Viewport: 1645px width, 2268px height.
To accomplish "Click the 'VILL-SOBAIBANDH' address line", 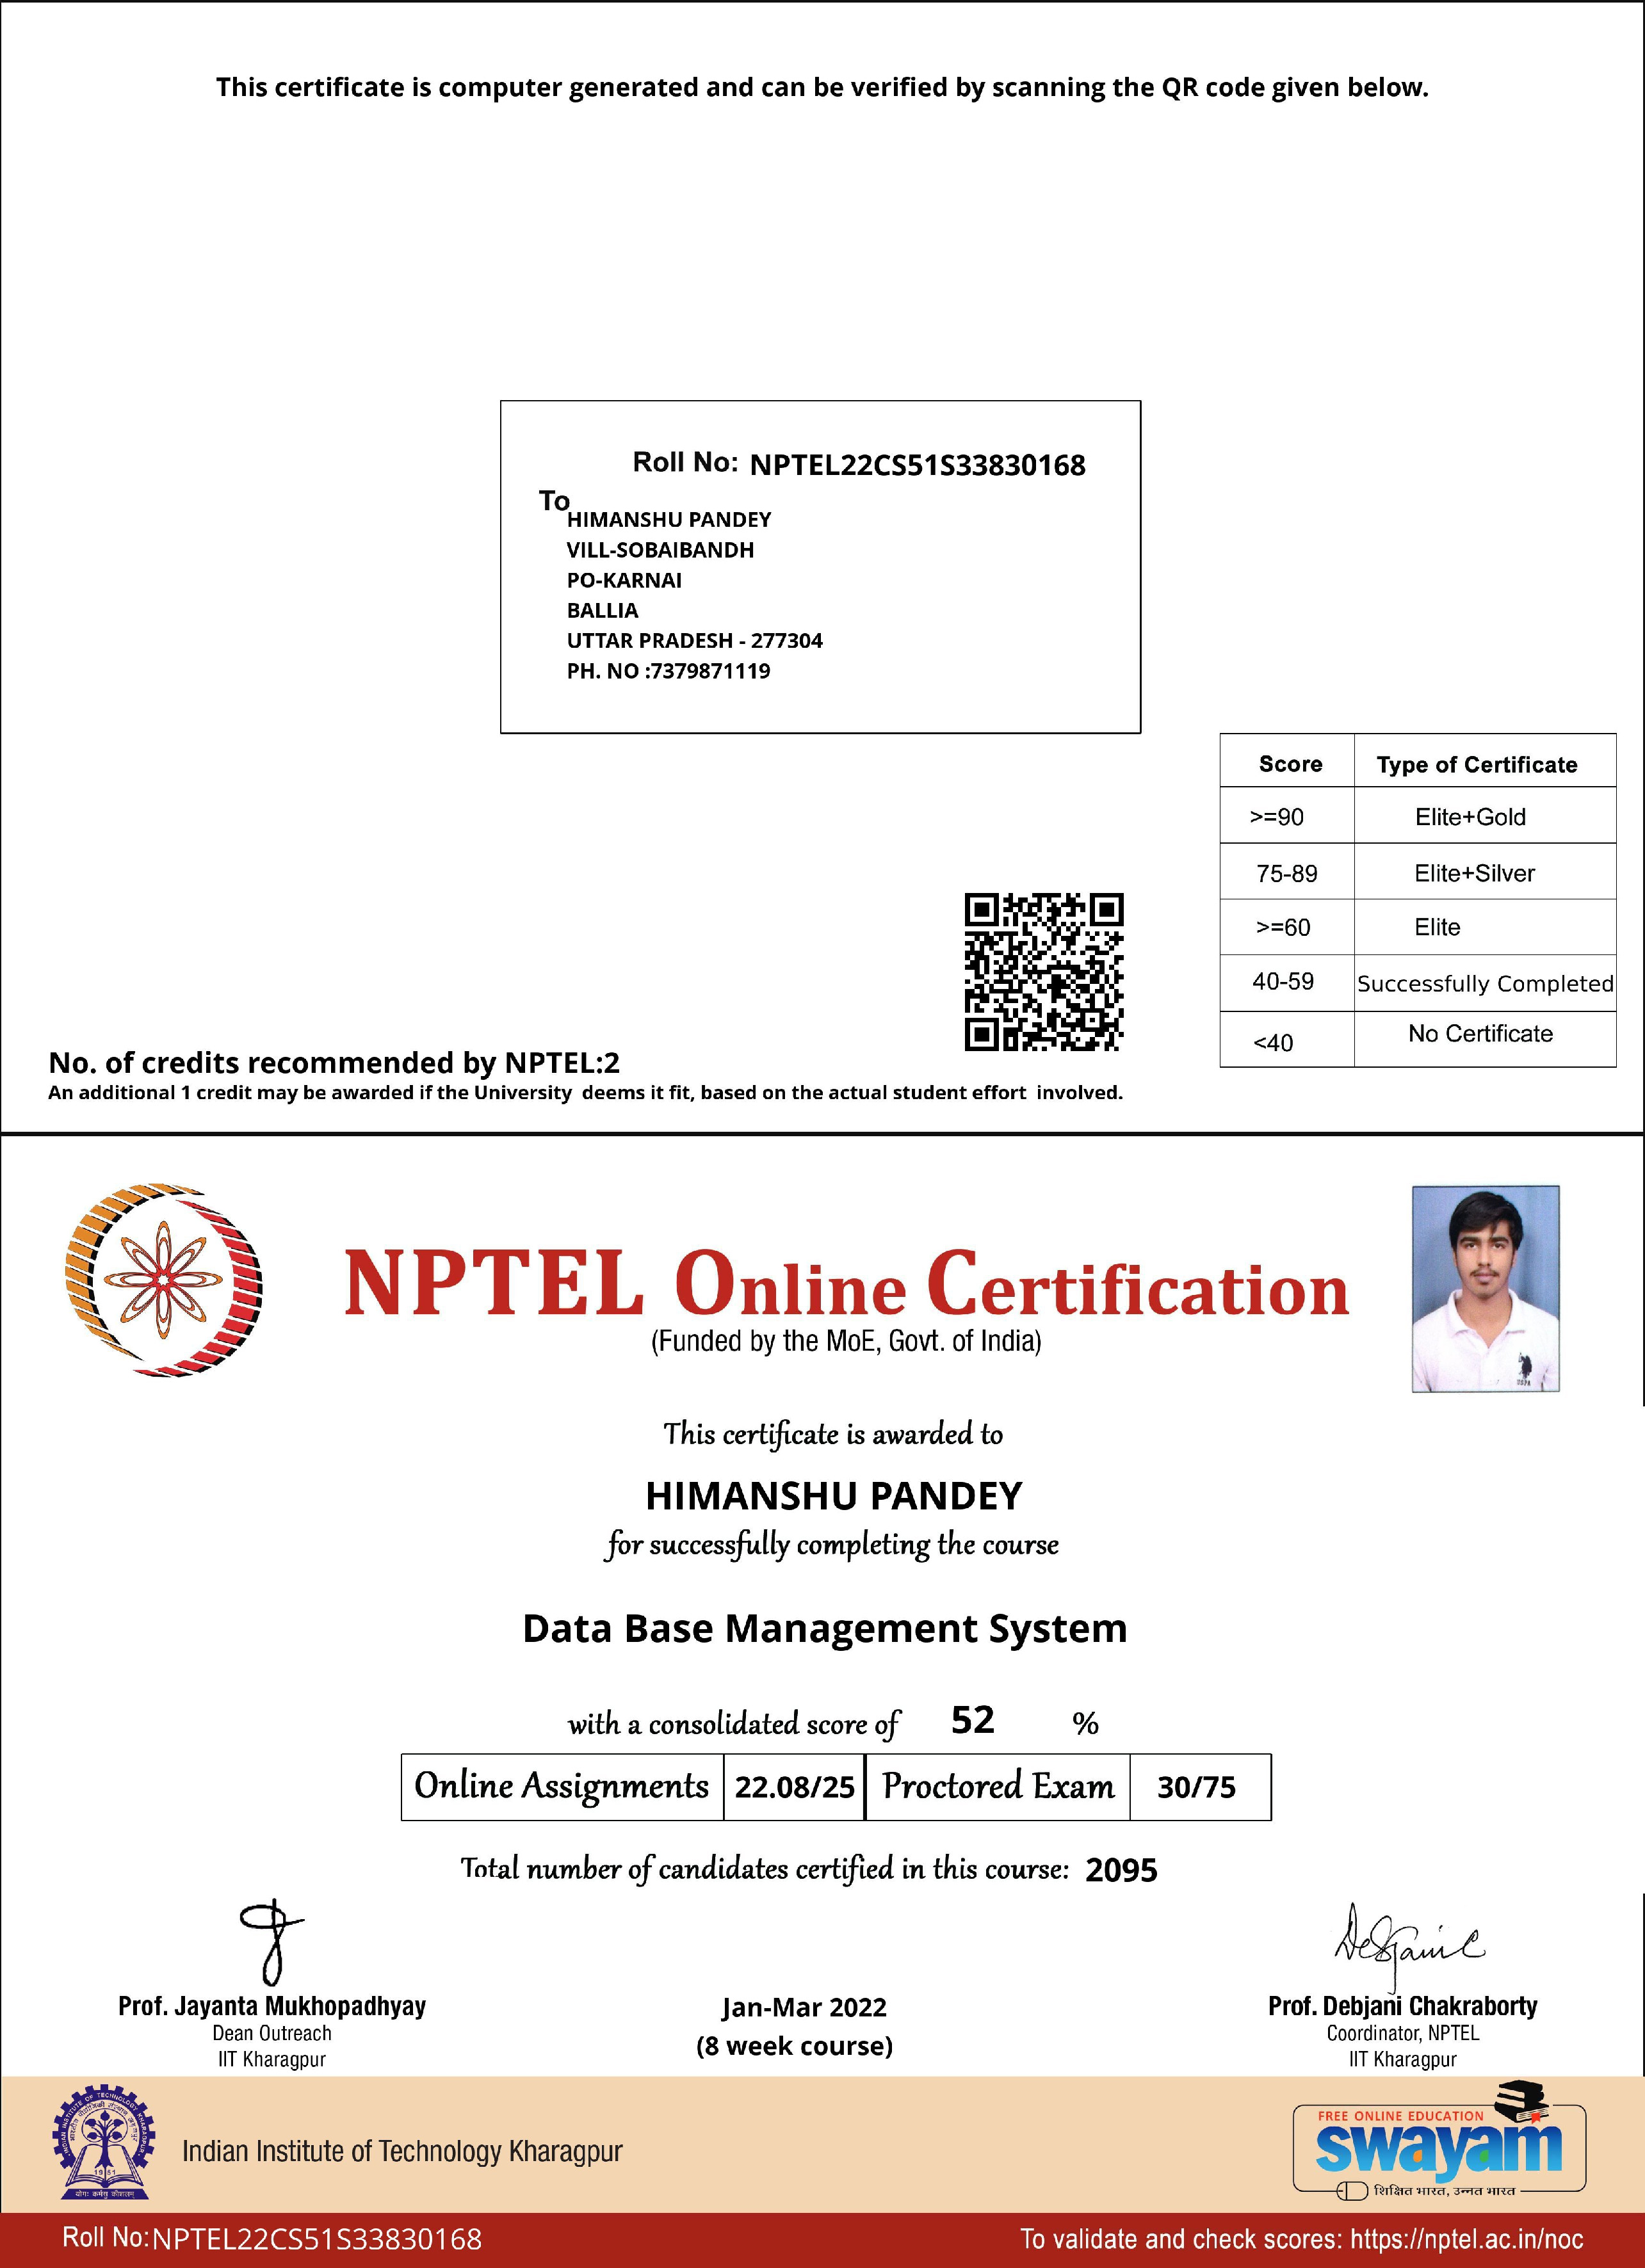I will coord(660,550).
